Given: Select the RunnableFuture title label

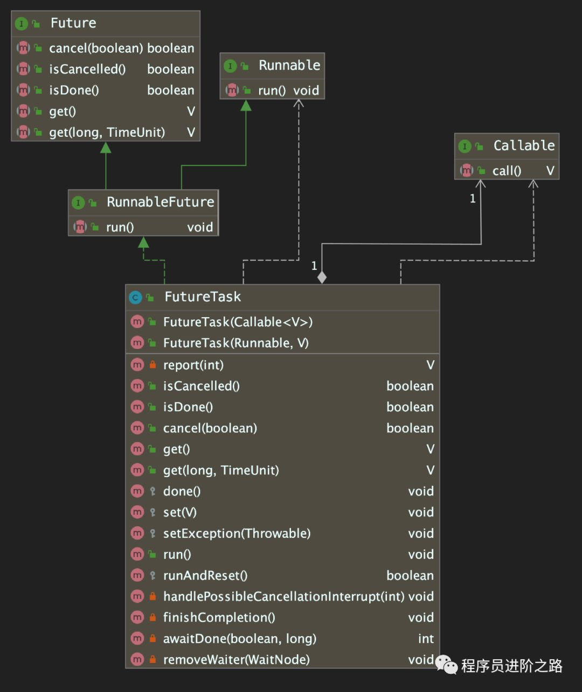Looking at the screenshot, I should click(x=160, y=202).
